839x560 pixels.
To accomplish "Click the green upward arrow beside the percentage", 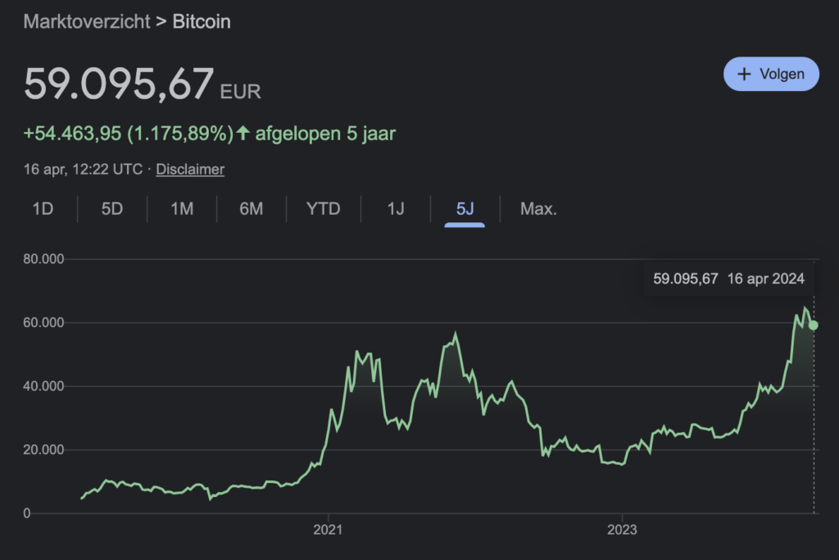I will tap(243, 133).
